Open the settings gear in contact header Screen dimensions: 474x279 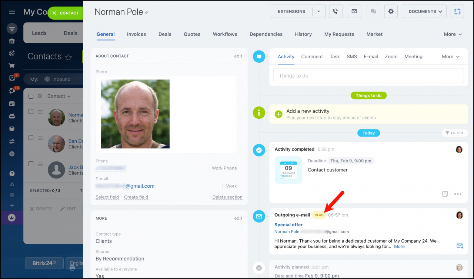coord(391,12)
